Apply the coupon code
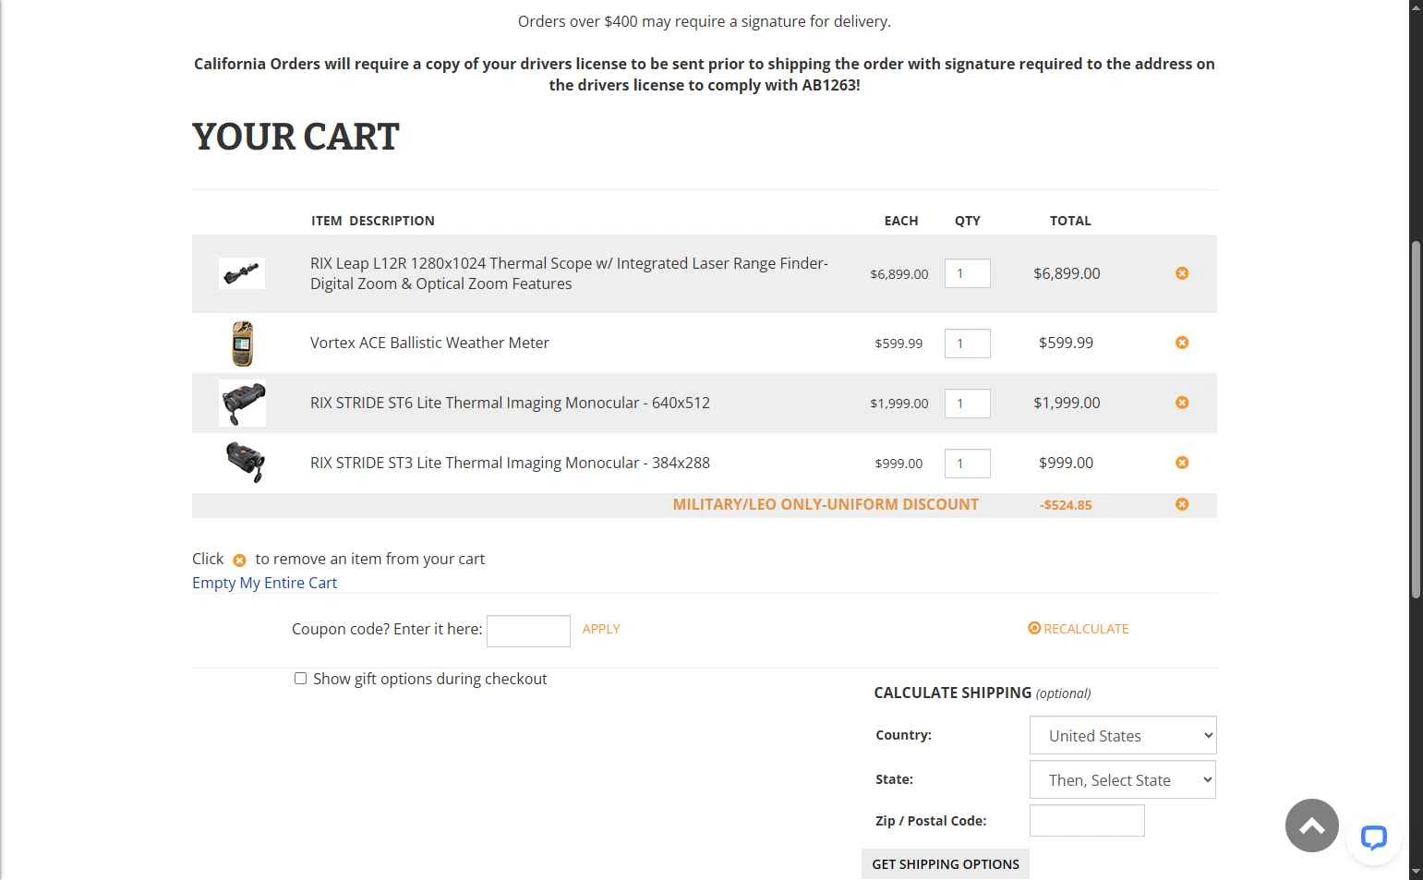This screenshot has height=880, width=1423. coord(600,629)
